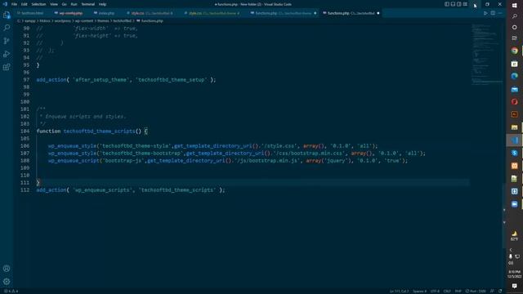Open the File menu
The height and width of the screenshot is (294, 523).
14,4
